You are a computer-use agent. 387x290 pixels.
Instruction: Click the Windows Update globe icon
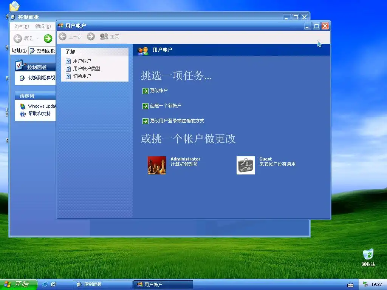[23, 106]
